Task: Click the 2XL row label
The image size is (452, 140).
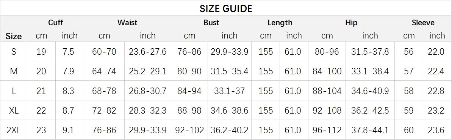Action: [x=14, y=130]
